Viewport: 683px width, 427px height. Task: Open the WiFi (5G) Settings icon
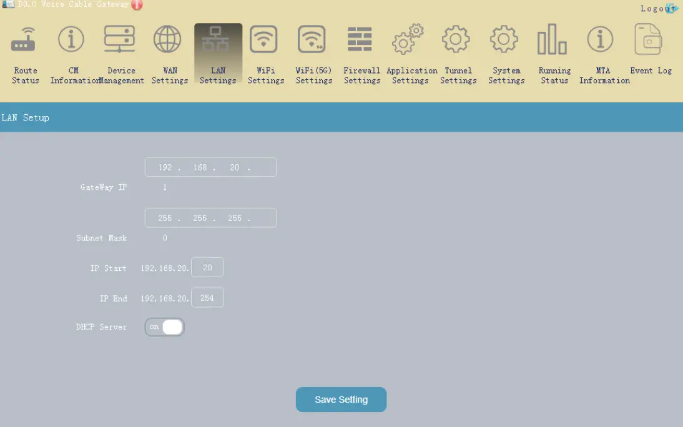pyautogui.click(x=312, y=39)
